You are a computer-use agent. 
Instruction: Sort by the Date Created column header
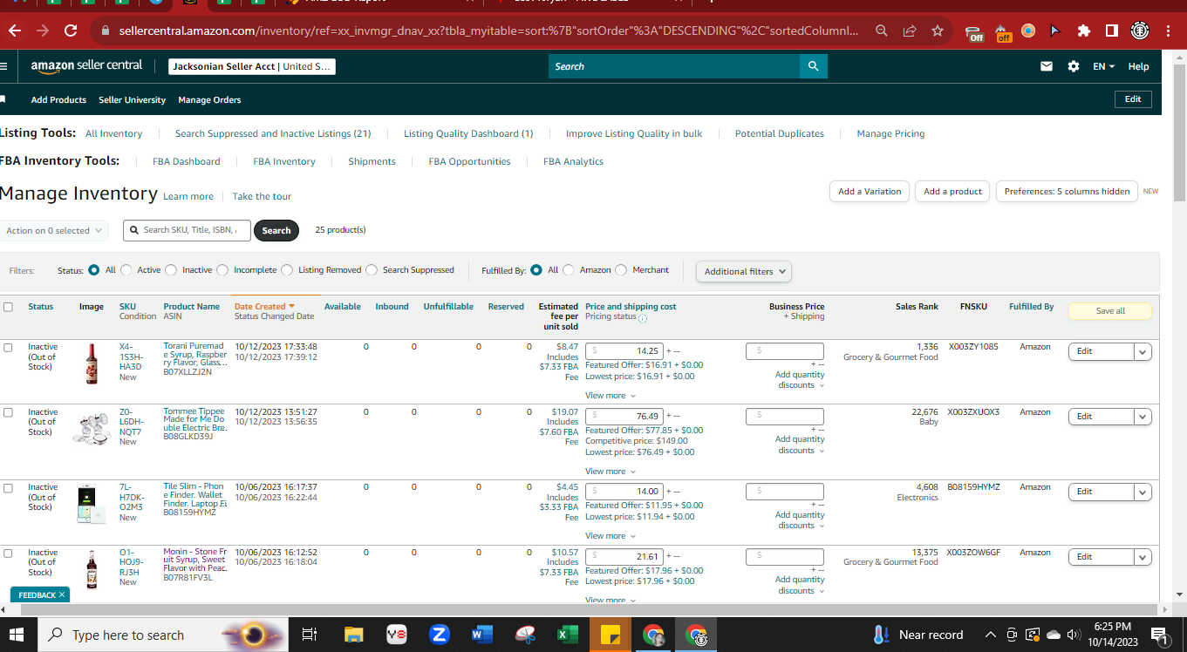click(x=264, y=307)
